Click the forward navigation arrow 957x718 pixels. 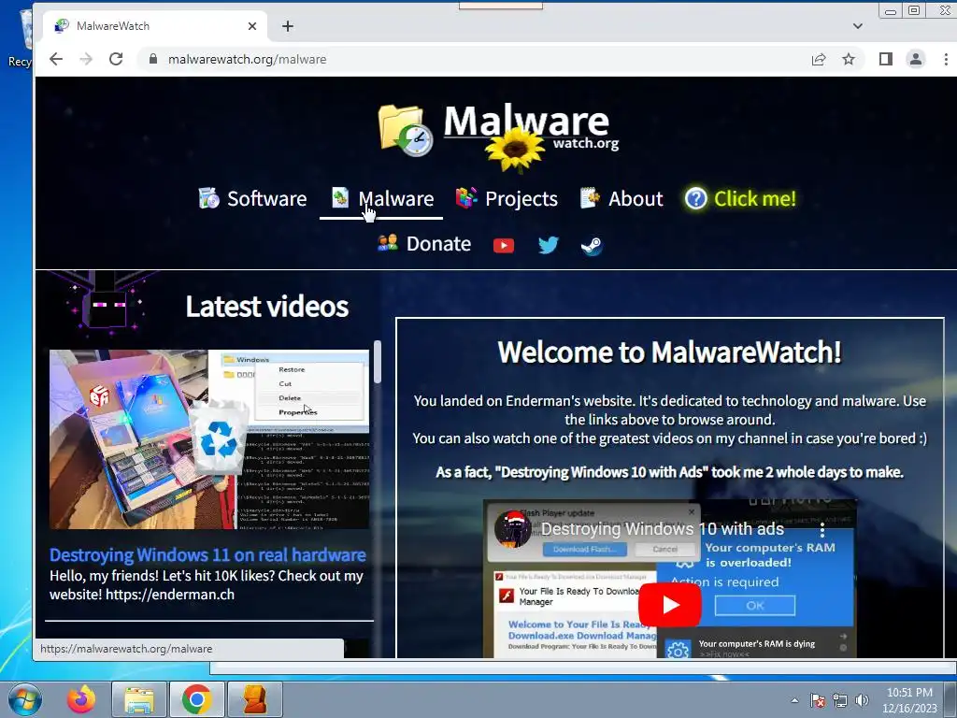pos(86,59)
